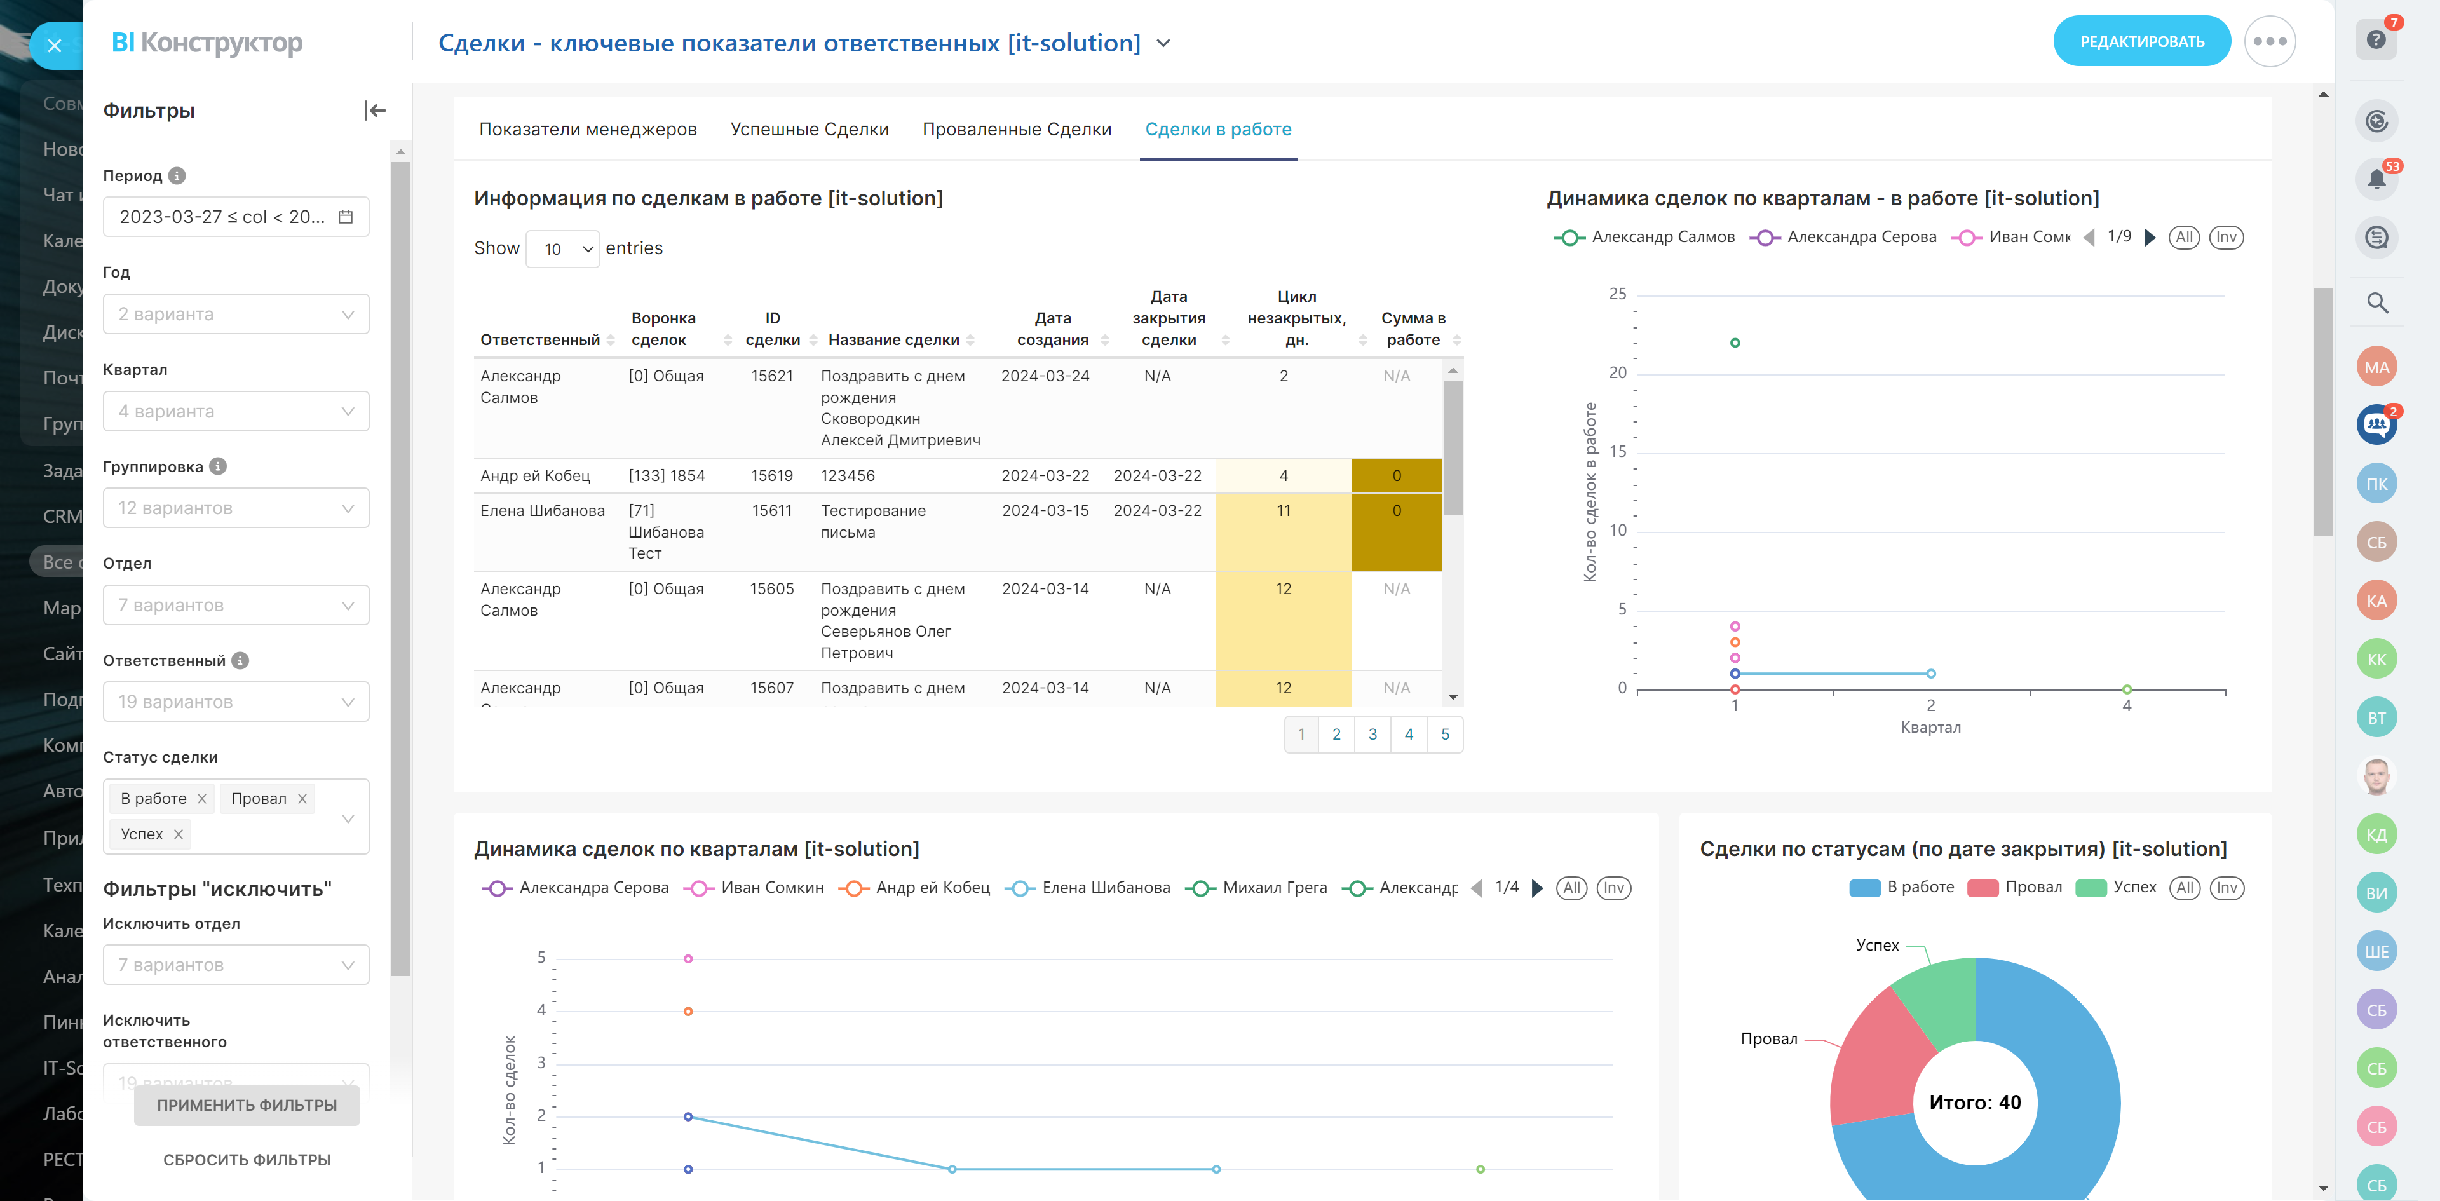The image size is (2440, 1201).
Task: Invert legend selection with Inv in top chart
Action: (x=2226, y=238)
